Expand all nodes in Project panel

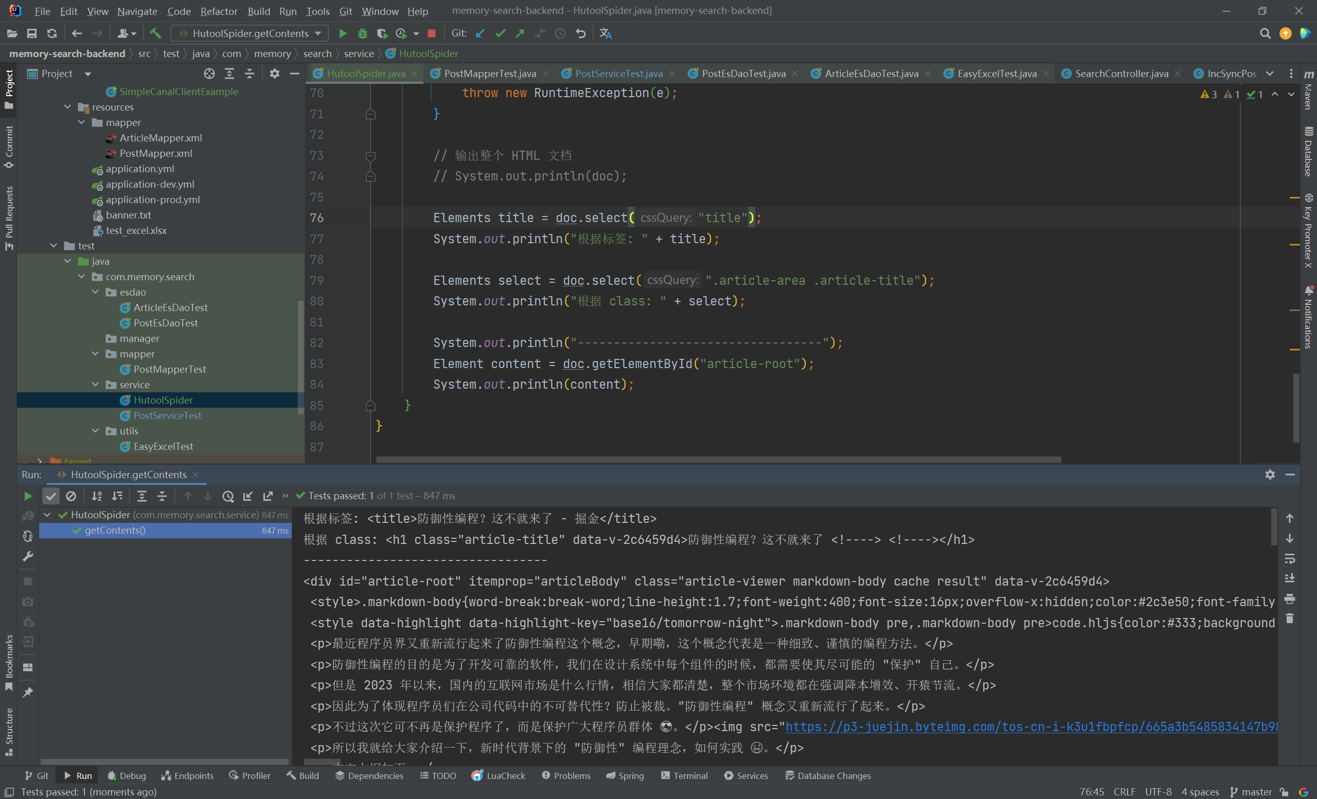(229, 74)
